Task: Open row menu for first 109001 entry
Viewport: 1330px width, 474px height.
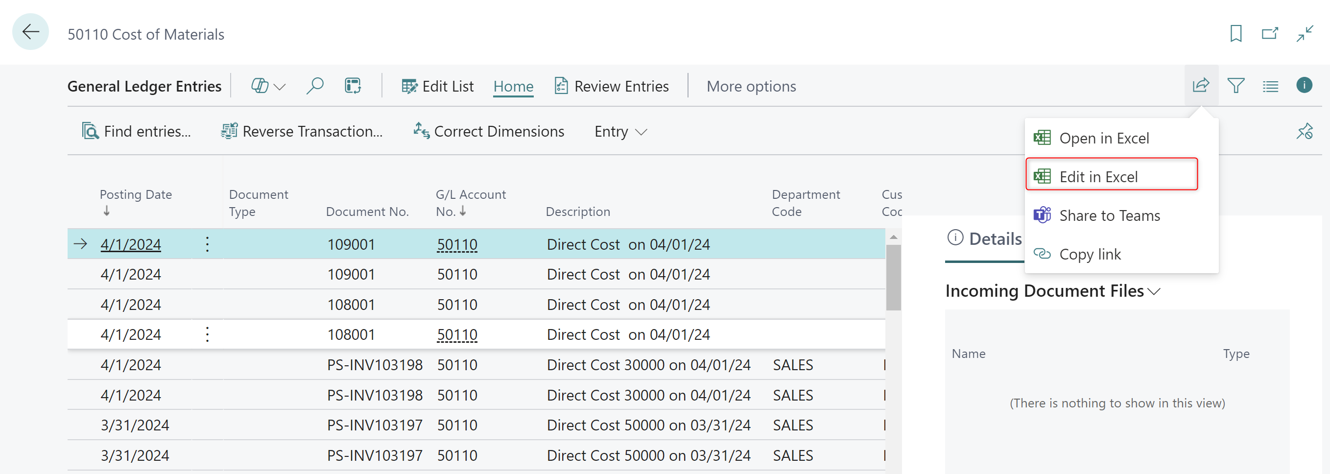Action: click(x=207, y=244)
